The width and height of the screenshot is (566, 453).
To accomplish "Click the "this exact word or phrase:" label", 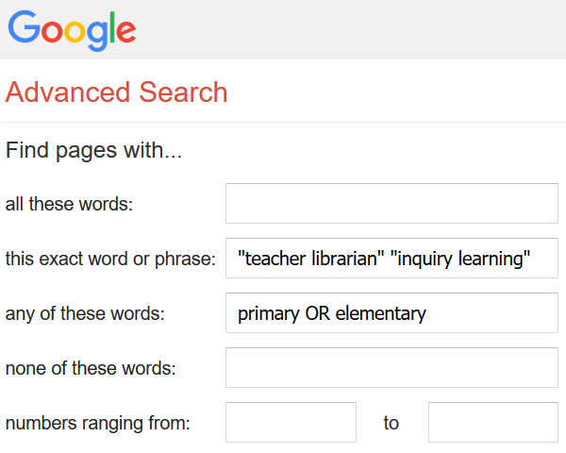I will tap(110, 259).
